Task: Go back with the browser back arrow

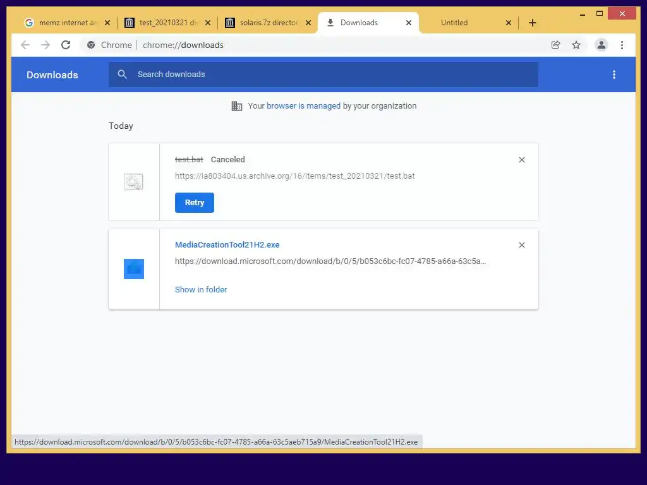Action: 25,45
